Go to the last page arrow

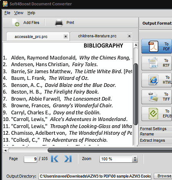point(68,159)
